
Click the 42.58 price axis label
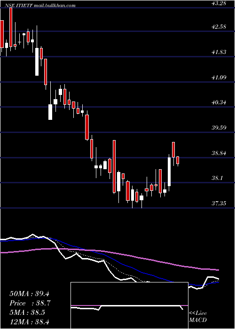219,27
